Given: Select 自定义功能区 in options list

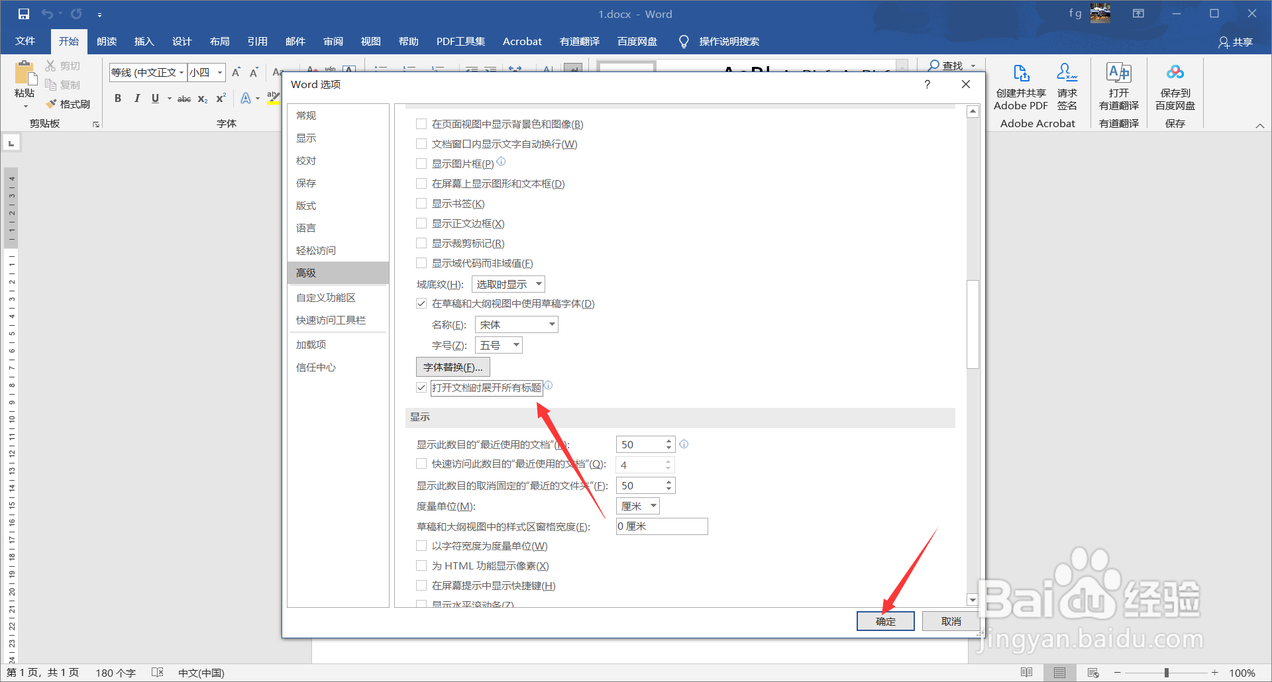Looking at the screenshot, I should (338, 297).
